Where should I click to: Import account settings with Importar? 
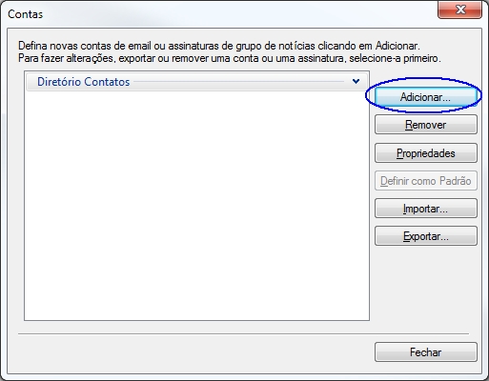[426, 209]
